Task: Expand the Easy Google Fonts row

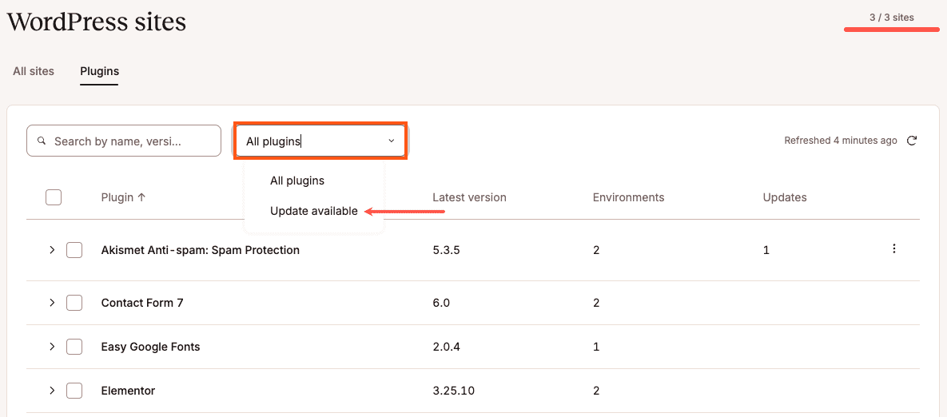Action: [52, 347]
